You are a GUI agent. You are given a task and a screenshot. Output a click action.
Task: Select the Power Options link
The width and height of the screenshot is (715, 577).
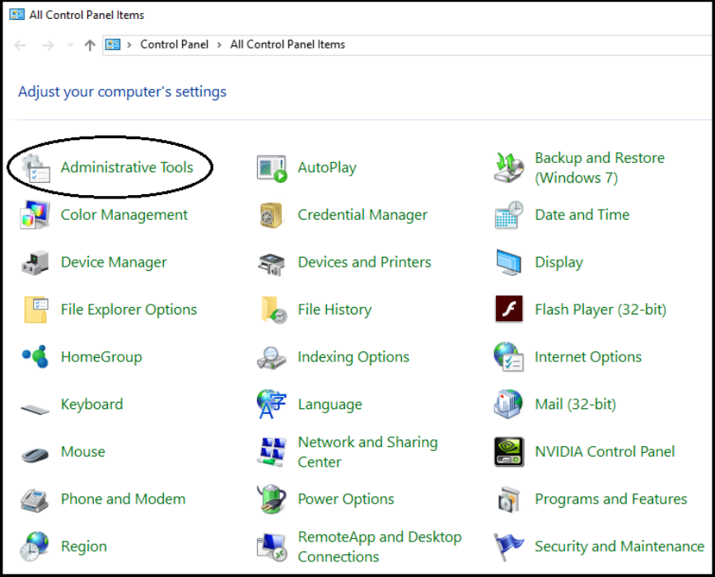click(346, 500)
